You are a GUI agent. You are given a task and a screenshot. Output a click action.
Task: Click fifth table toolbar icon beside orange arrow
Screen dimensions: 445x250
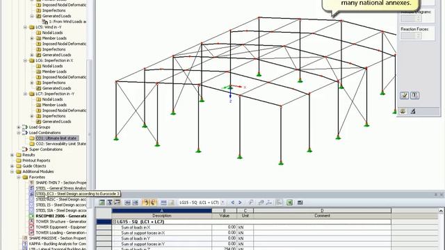point(136,202)
